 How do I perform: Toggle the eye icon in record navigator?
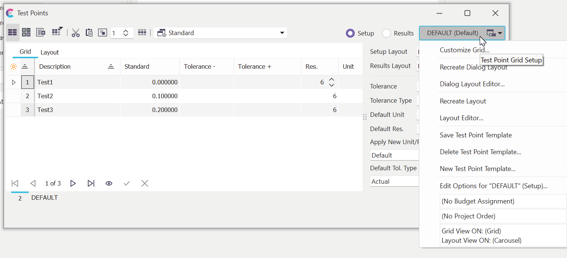tap(109, 183)
